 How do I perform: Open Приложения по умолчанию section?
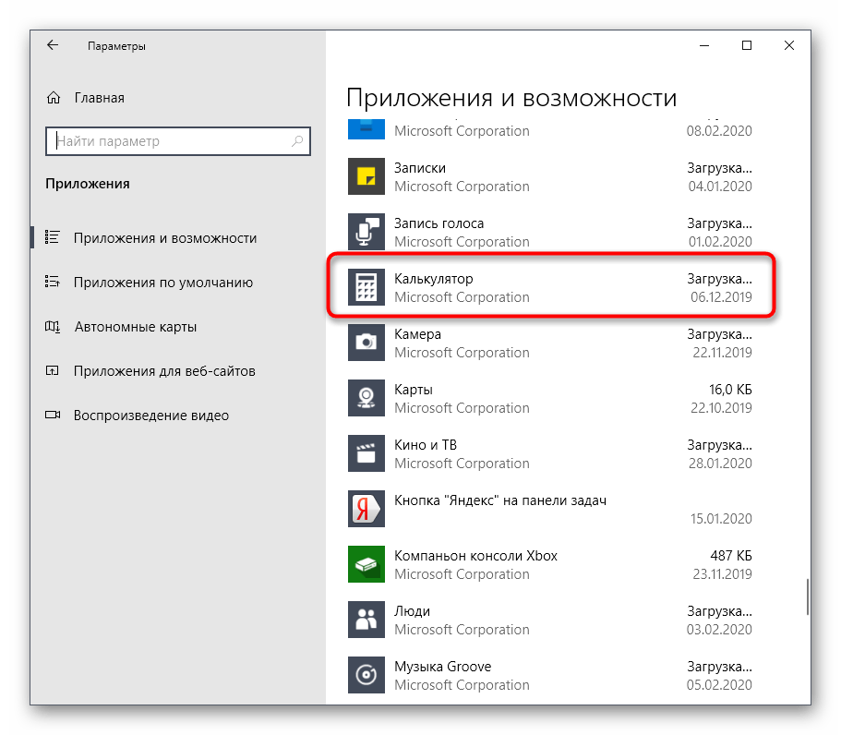click(x=162, y=283)
